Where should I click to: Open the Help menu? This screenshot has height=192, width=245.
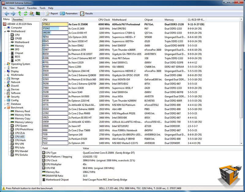pos(51,8)
